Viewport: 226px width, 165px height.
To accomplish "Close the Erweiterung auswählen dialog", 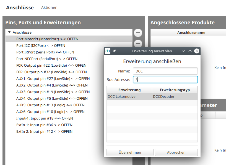I will coord(196,51).
